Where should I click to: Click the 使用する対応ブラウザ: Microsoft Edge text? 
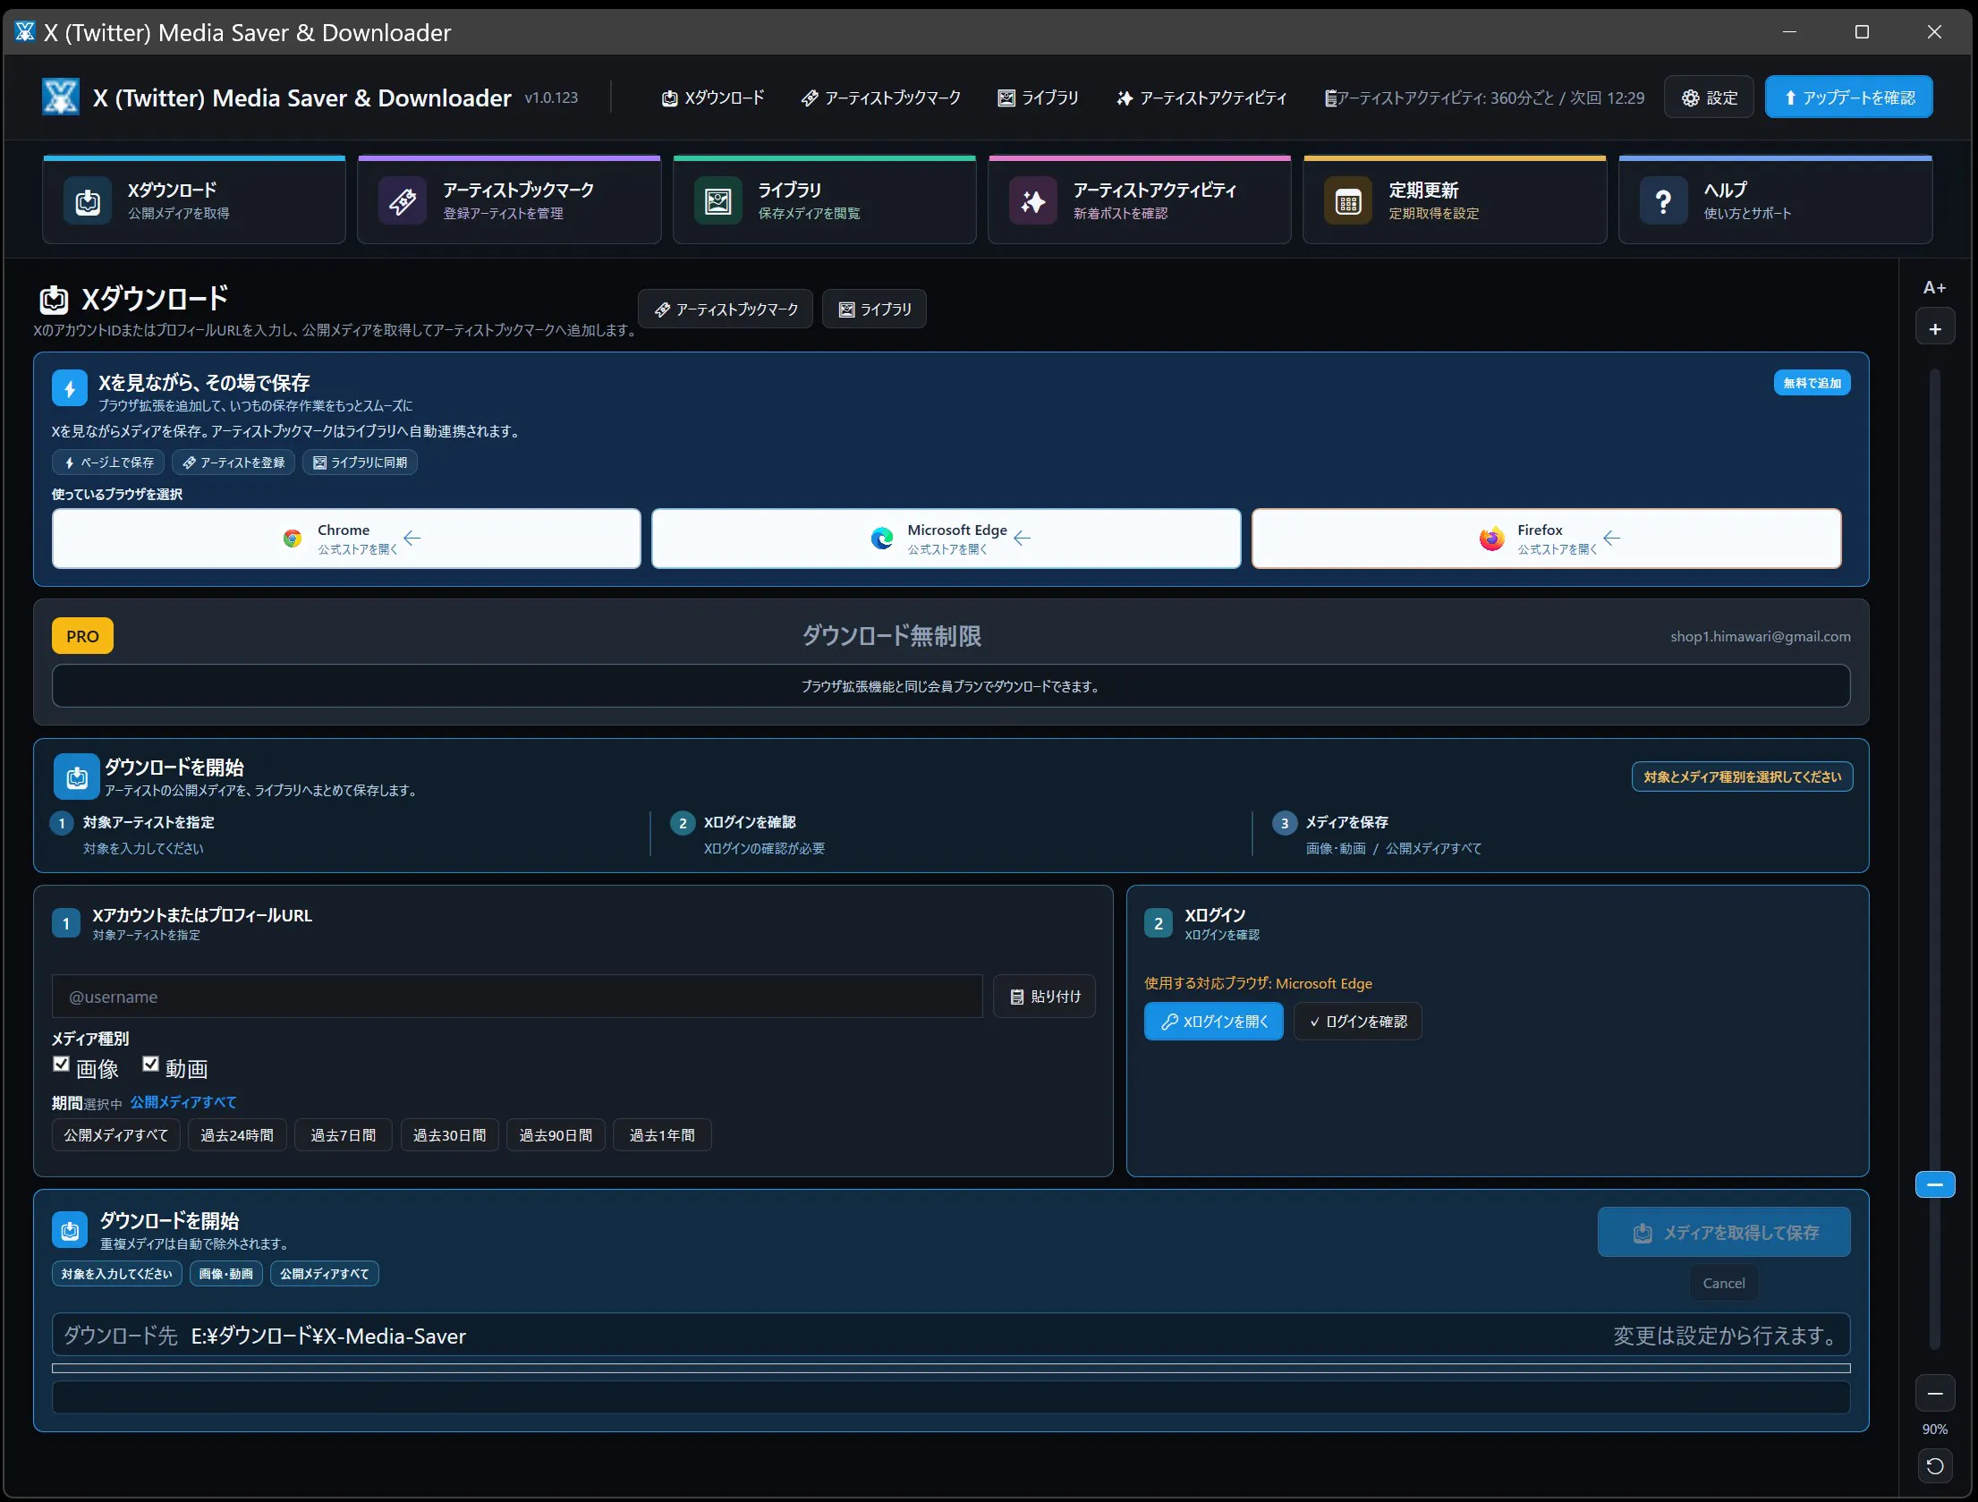1258,983
